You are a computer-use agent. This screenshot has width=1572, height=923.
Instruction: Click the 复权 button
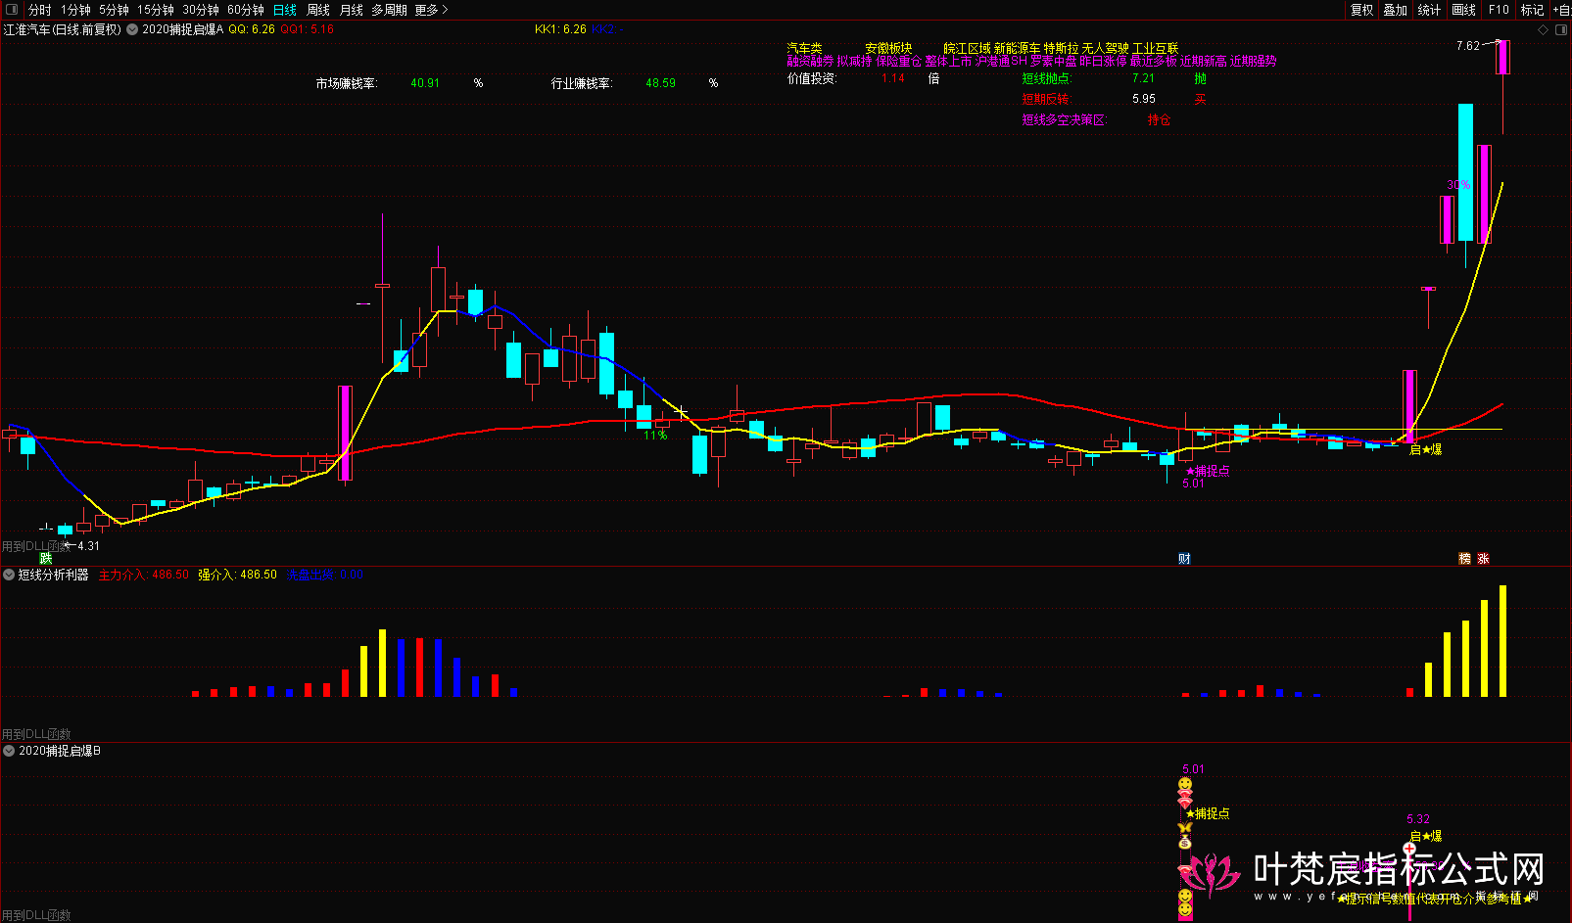pos(1361,10)
